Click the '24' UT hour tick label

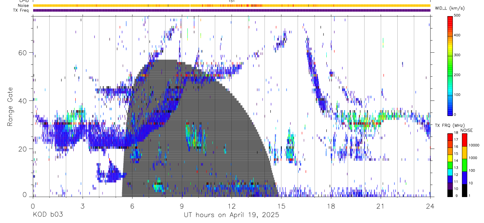click(430, 206)
